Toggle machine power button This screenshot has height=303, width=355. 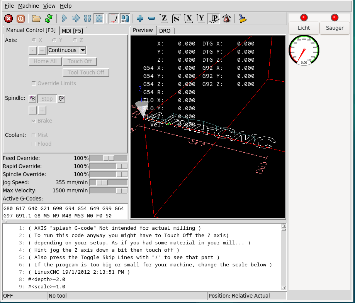pos(20,18)
